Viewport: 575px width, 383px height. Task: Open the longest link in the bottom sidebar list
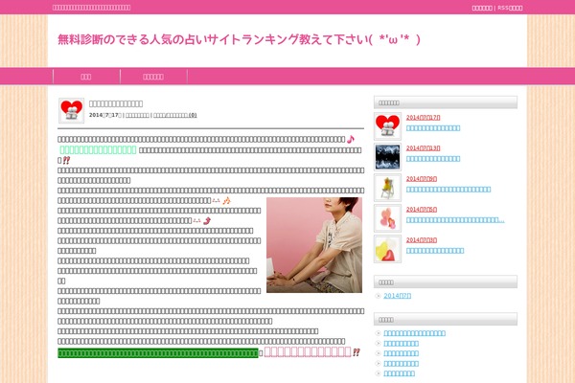[x=414, y=333]
